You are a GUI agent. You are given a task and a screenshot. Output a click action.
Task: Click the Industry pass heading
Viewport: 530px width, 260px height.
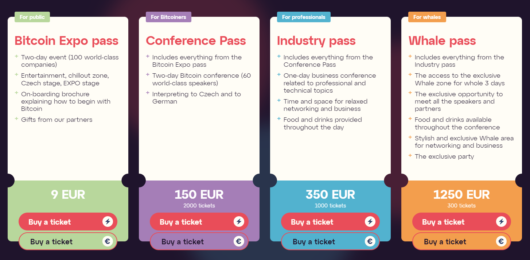[316, 40]
